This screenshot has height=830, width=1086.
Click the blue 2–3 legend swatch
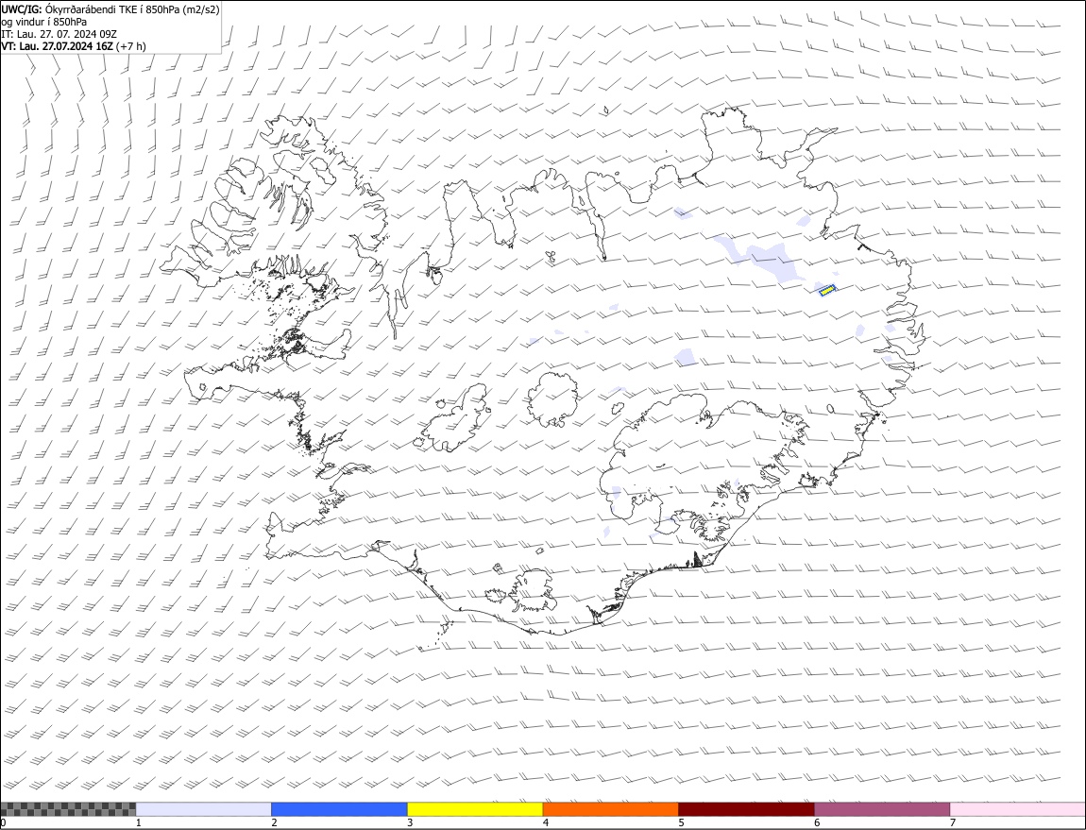coord(339,809)
